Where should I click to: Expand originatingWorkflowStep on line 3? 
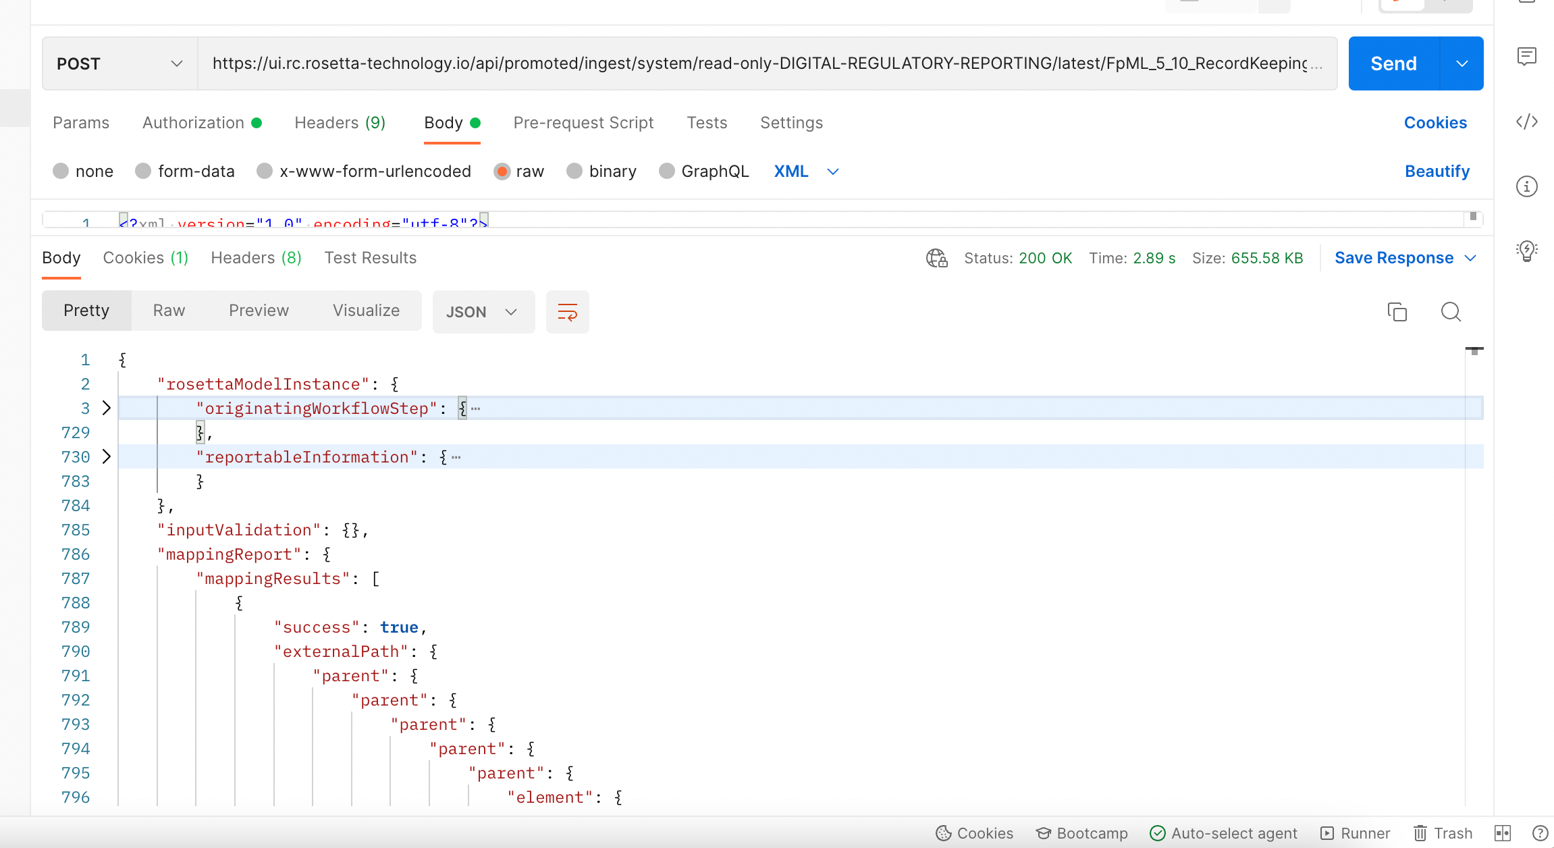pyautogui.click(x=106, y=407)
